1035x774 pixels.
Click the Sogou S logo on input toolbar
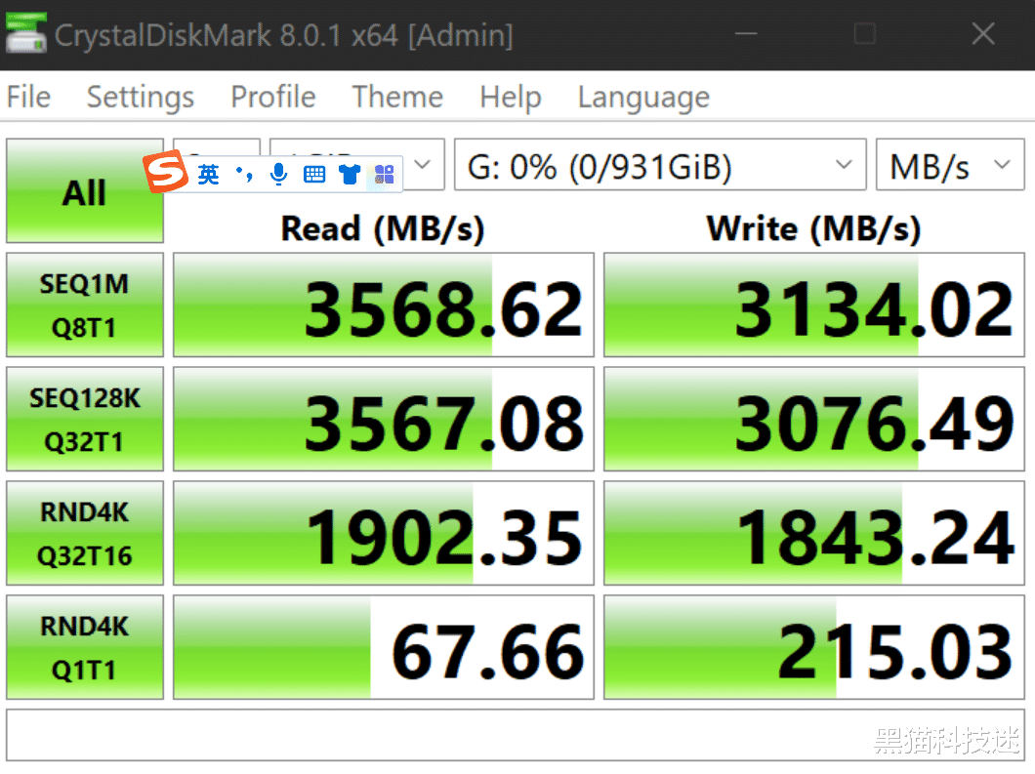pyautogui.click(x=165, y=172)
